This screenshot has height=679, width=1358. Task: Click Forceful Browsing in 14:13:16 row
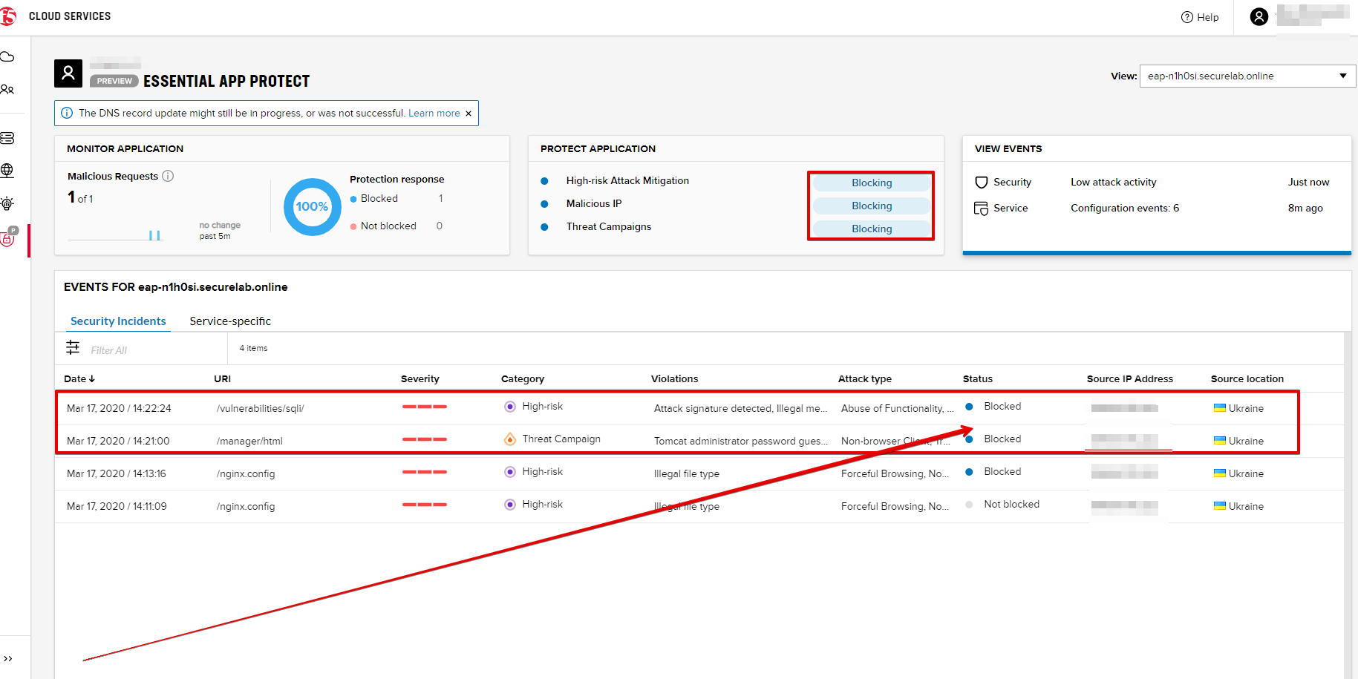pos(895,473)
